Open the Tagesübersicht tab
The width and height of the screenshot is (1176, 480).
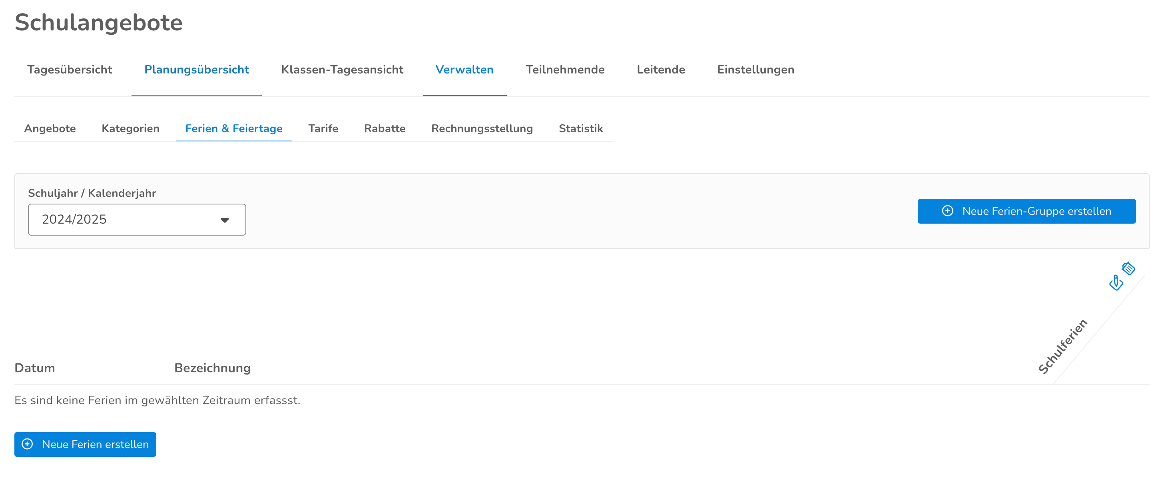coord(70,70)
